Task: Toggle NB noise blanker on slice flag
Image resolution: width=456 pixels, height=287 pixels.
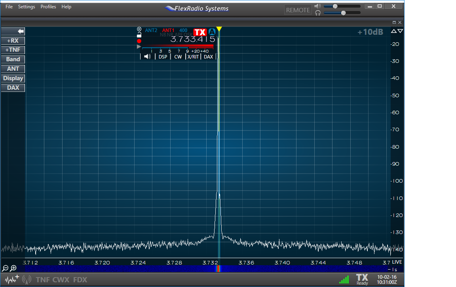Action: tap(163, 35)
